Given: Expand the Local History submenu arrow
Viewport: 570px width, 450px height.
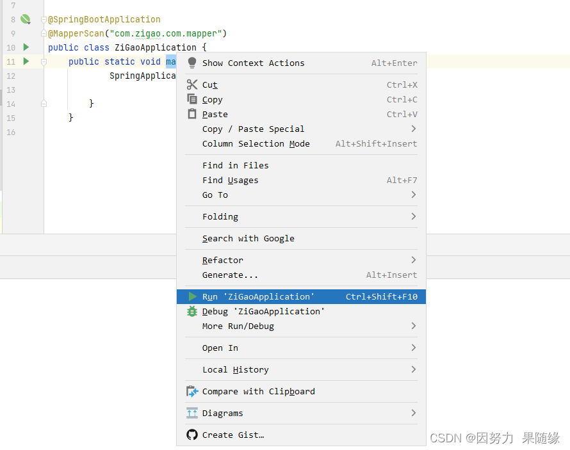Looking at the screenshot, I should coord(413,369).
